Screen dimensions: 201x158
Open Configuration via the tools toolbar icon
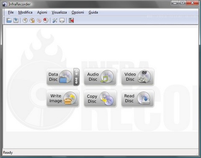tap(55, 21)
